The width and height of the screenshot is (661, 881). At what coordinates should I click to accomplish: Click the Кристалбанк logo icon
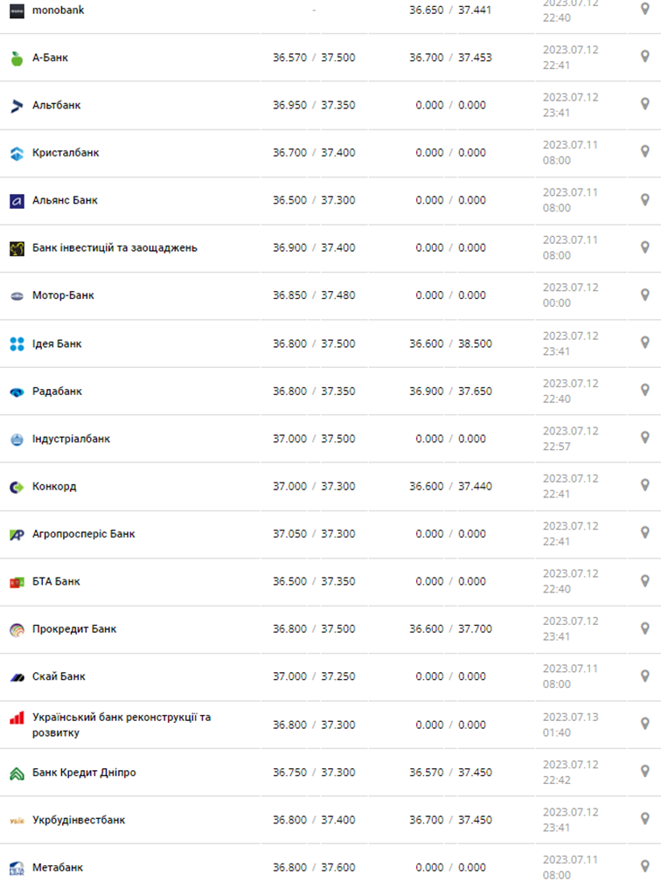(x=17, y=154)
